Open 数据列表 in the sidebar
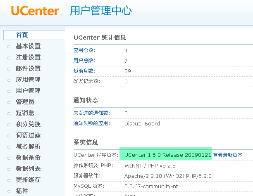The image size is (253, 196). click(x=28, y=169)
